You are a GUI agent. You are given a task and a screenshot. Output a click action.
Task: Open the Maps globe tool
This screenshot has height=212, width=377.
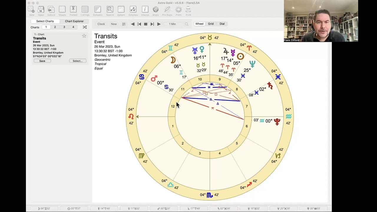tap(156, 11)
